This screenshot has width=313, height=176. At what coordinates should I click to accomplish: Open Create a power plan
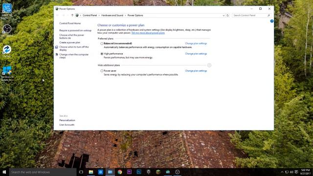point(69,43)
